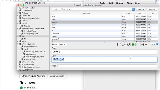160x90 pixels.
Task: Sort by the Deck column header
Action: (x=153, y=14)
